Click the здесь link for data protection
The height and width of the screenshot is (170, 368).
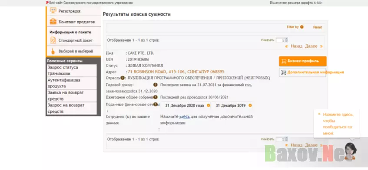185,116
